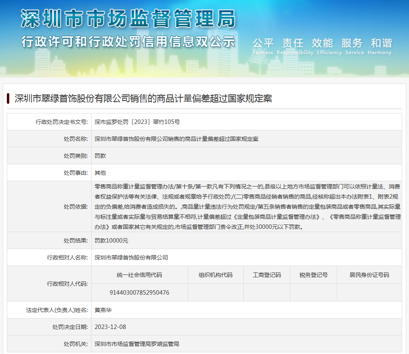Click the 处罚类别 label
Viewport: 409px width, 354px height.
pyautogui.click(x=76, y=156)
